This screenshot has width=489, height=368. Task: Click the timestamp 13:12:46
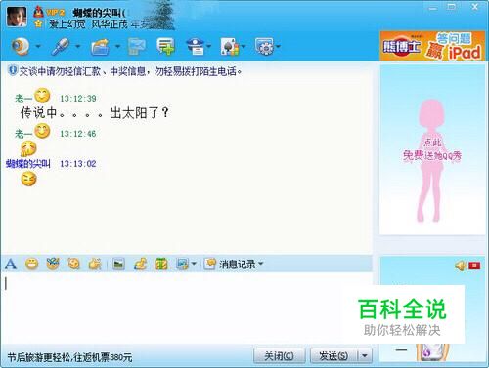coord(78,134)
